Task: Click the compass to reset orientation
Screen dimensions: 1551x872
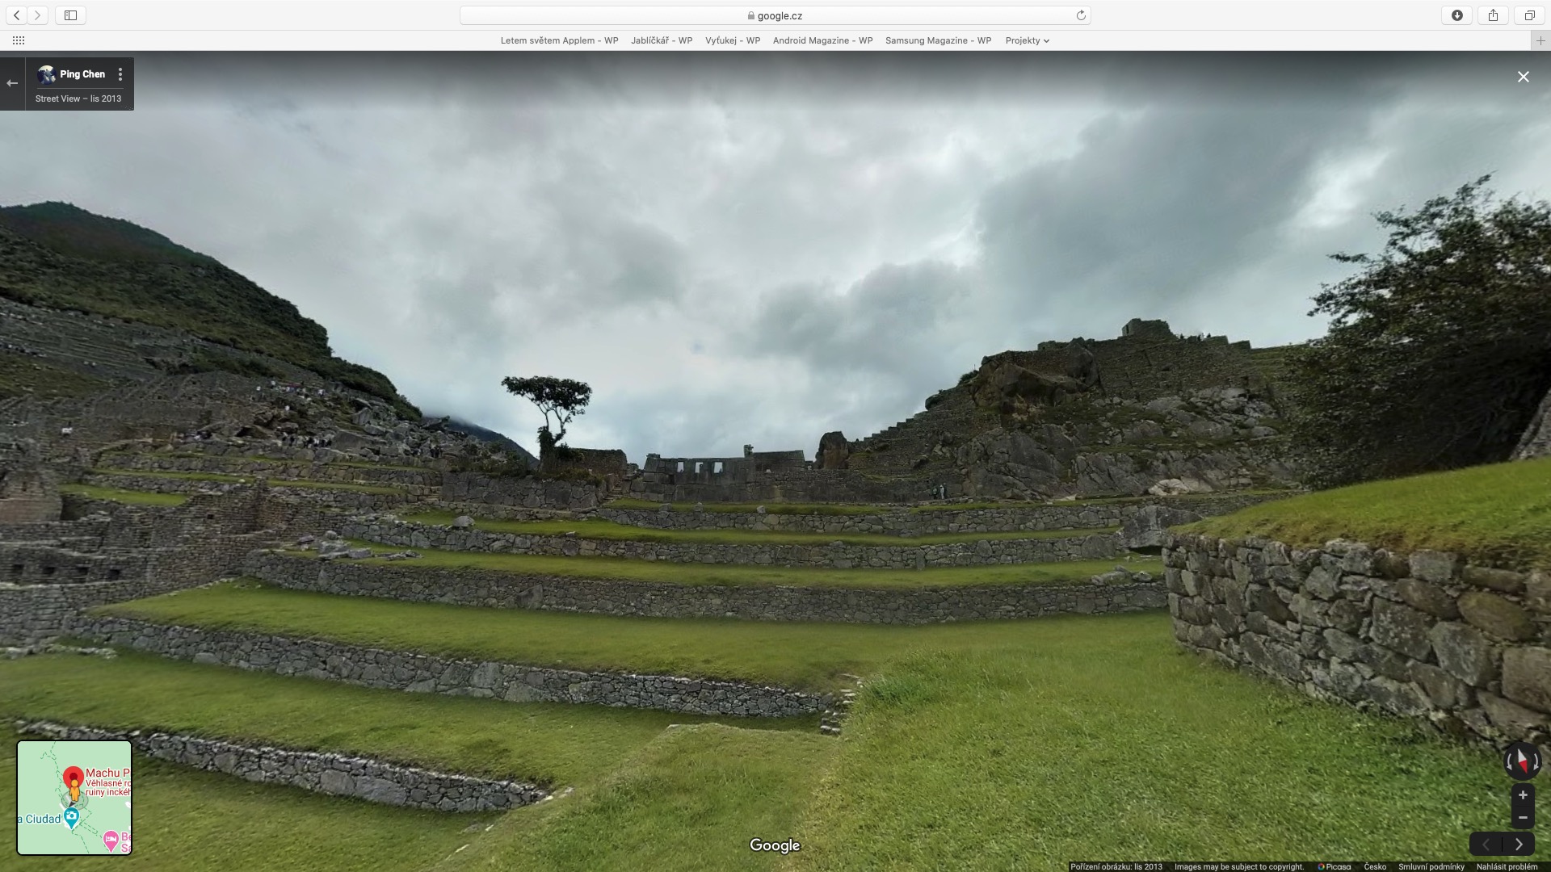Action: click(1522, 761)
